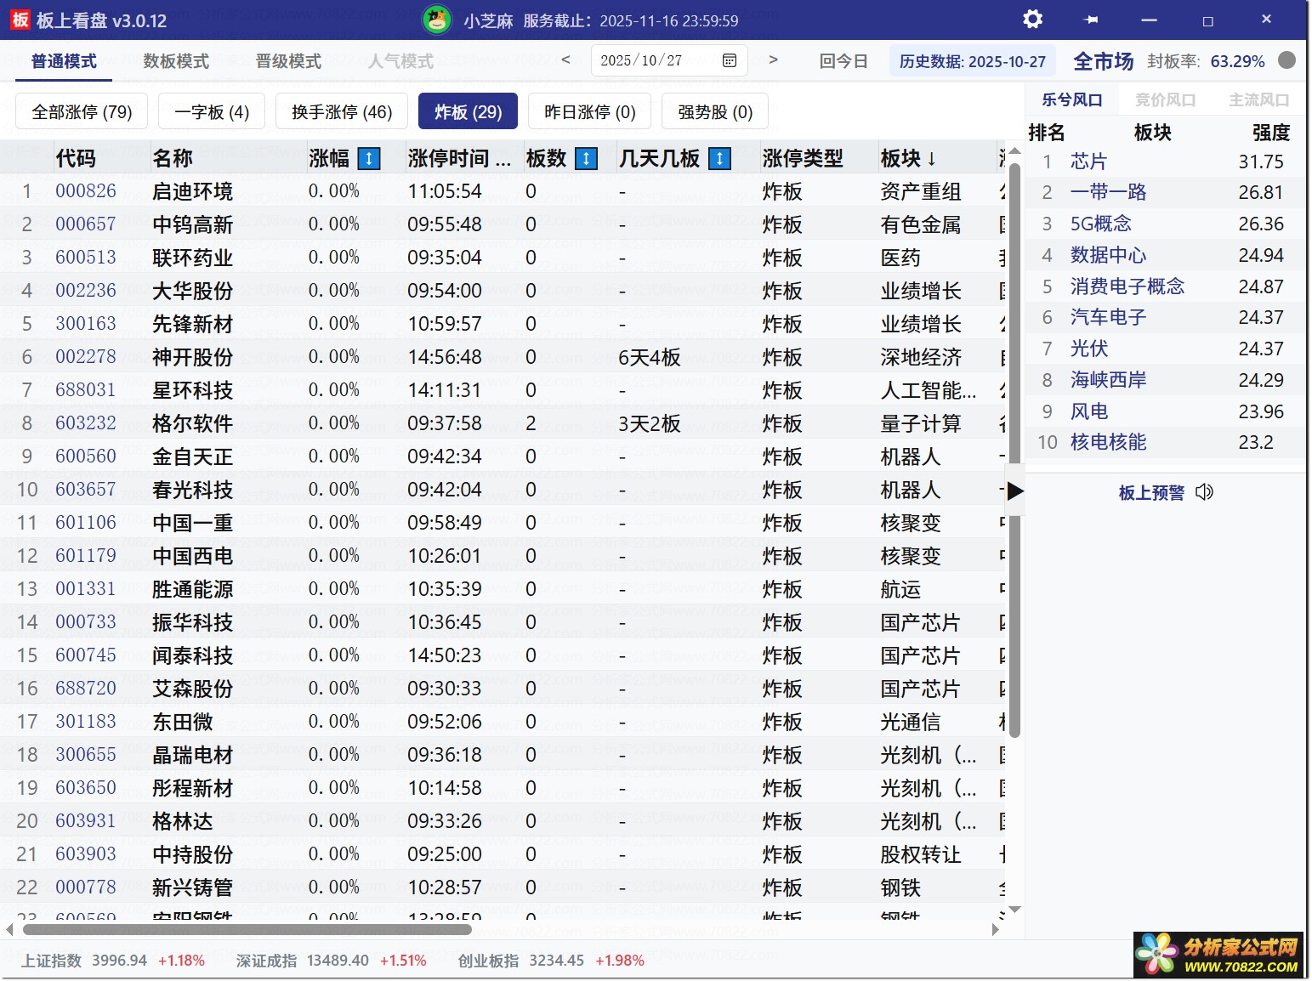Screen dimensions: 1312x981
Task: Sort by 板数 using the sort icon
Action: (586, 159)
